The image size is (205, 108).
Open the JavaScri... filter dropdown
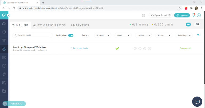tap(143, 35)
